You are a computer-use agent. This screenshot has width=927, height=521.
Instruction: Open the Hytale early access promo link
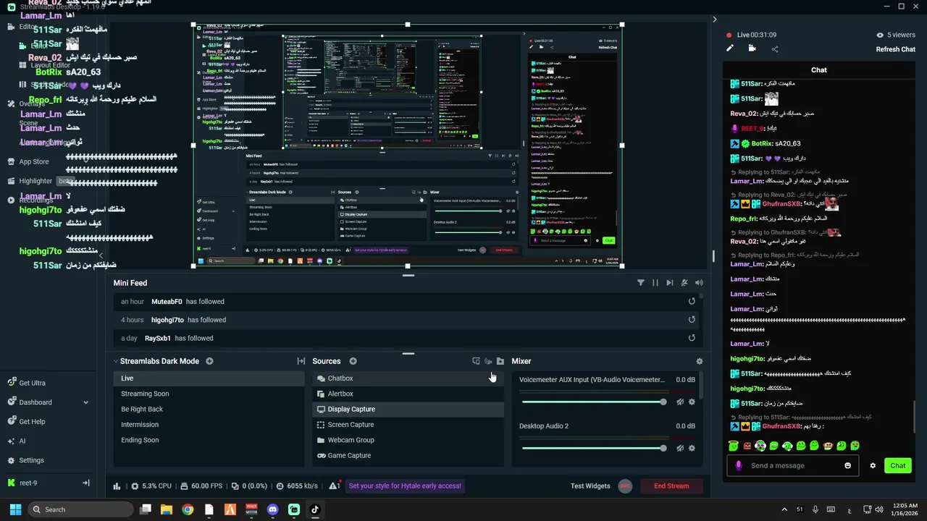point(405,486)
